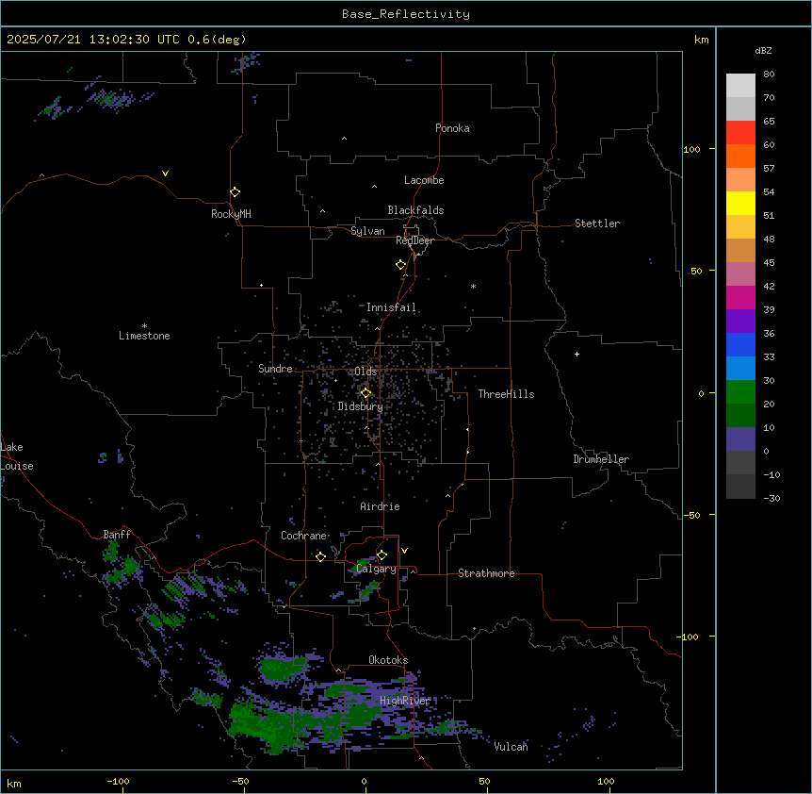Click the yellow diamond marker near RockyMH
Image resolution: width=812 pixels, height=794 pixels.
click(235, 192)
